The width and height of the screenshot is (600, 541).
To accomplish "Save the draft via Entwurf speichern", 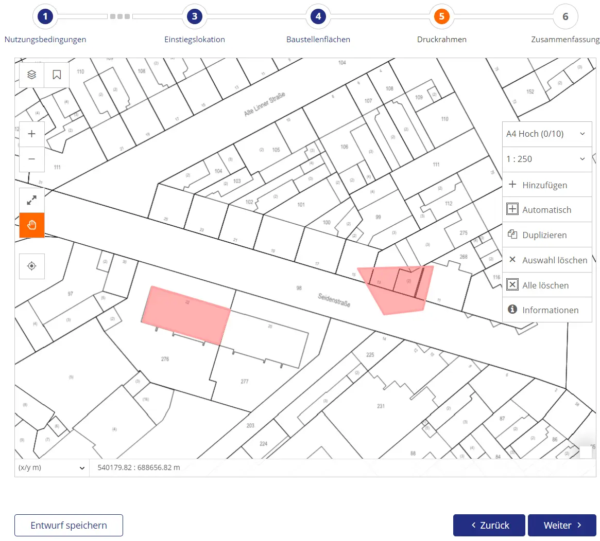I will [68, 525].
